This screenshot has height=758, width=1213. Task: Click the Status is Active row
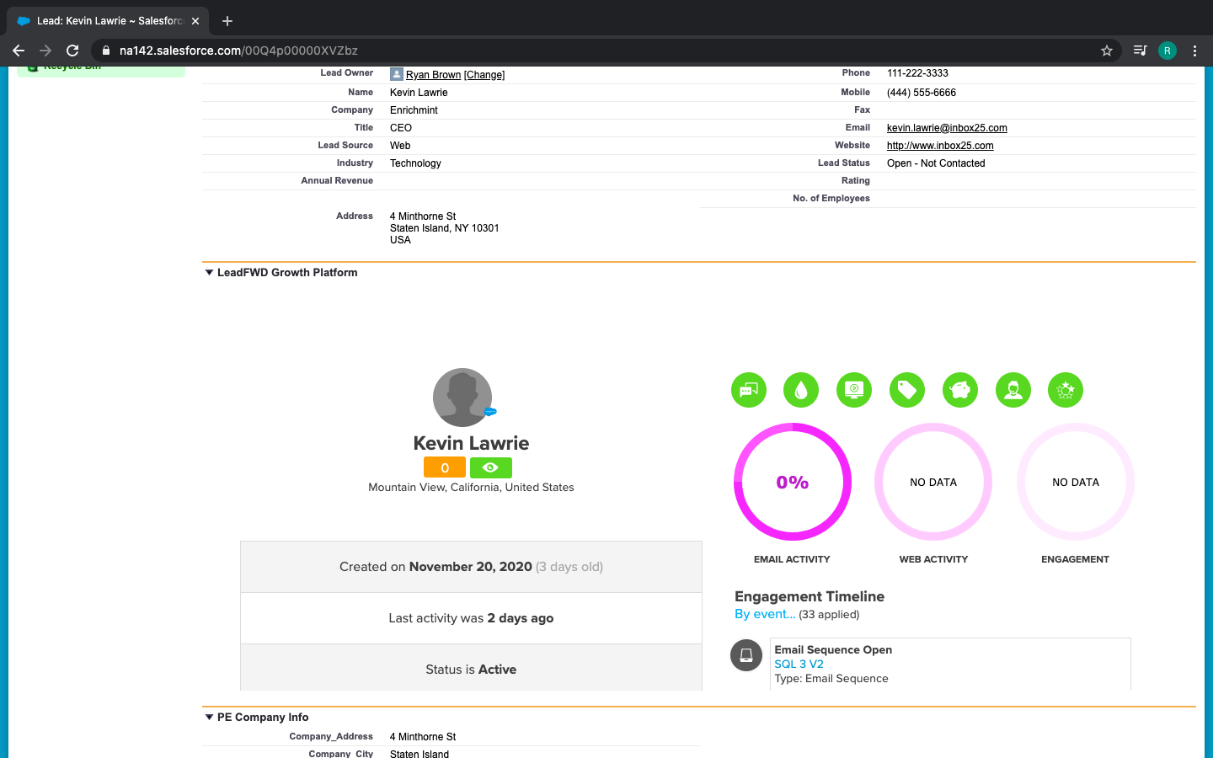pyautogui.click(x=471, y=668)
